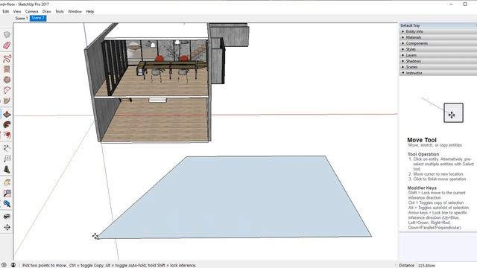Screen dimensions: 477x268
Task: Click the 'Tool Operation' heading text
Action: point(423,154)
